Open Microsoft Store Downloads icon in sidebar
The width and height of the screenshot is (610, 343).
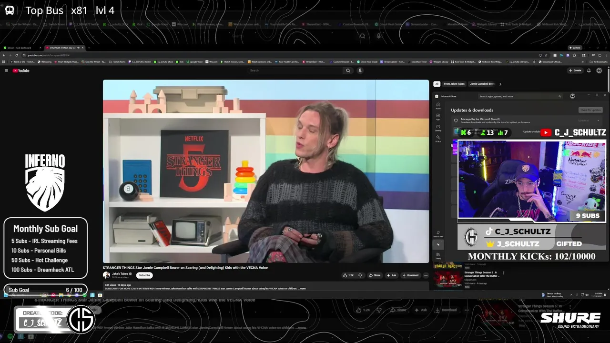pyautogui.click(x=438, y=244)
